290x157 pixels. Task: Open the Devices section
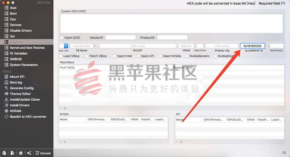16,25
